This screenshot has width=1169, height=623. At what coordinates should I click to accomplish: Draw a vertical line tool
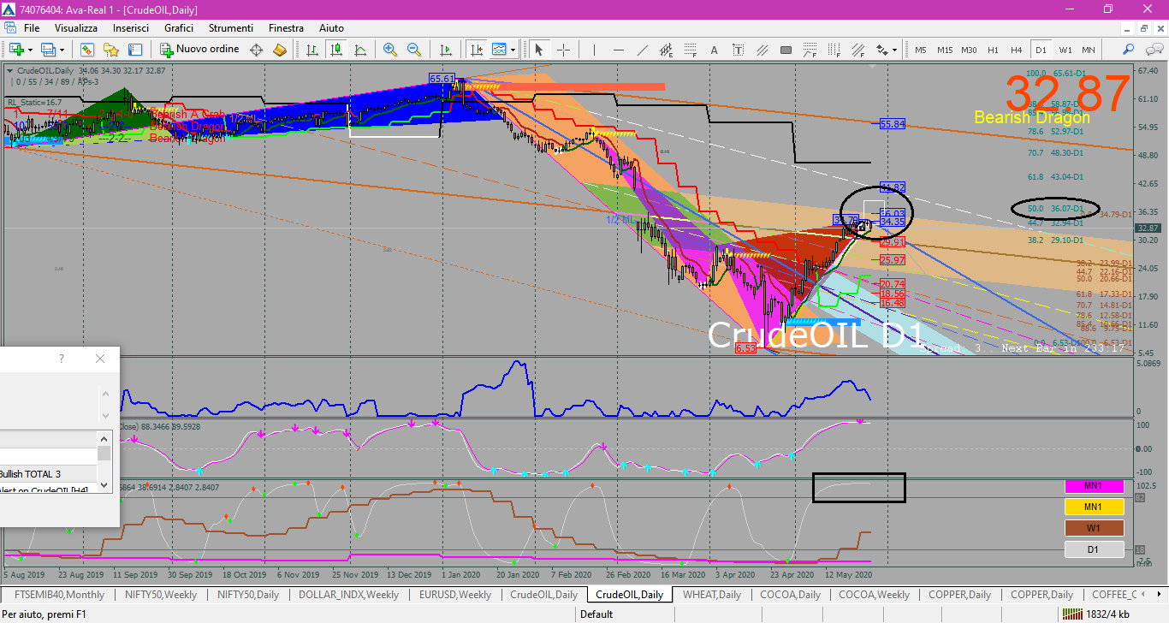click(594, 50)
